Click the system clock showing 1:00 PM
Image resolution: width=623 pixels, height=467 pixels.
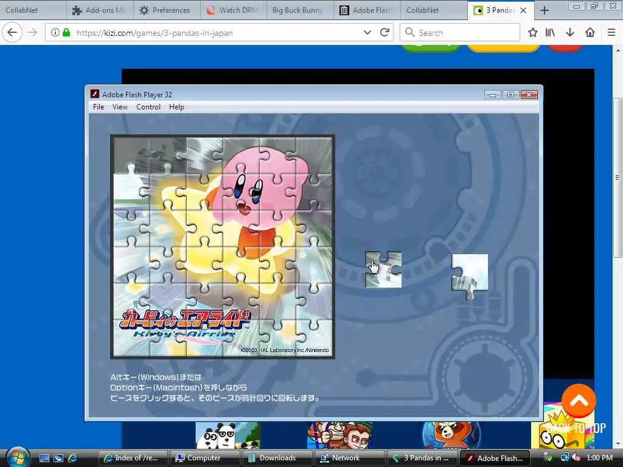[x=599, y=458]
